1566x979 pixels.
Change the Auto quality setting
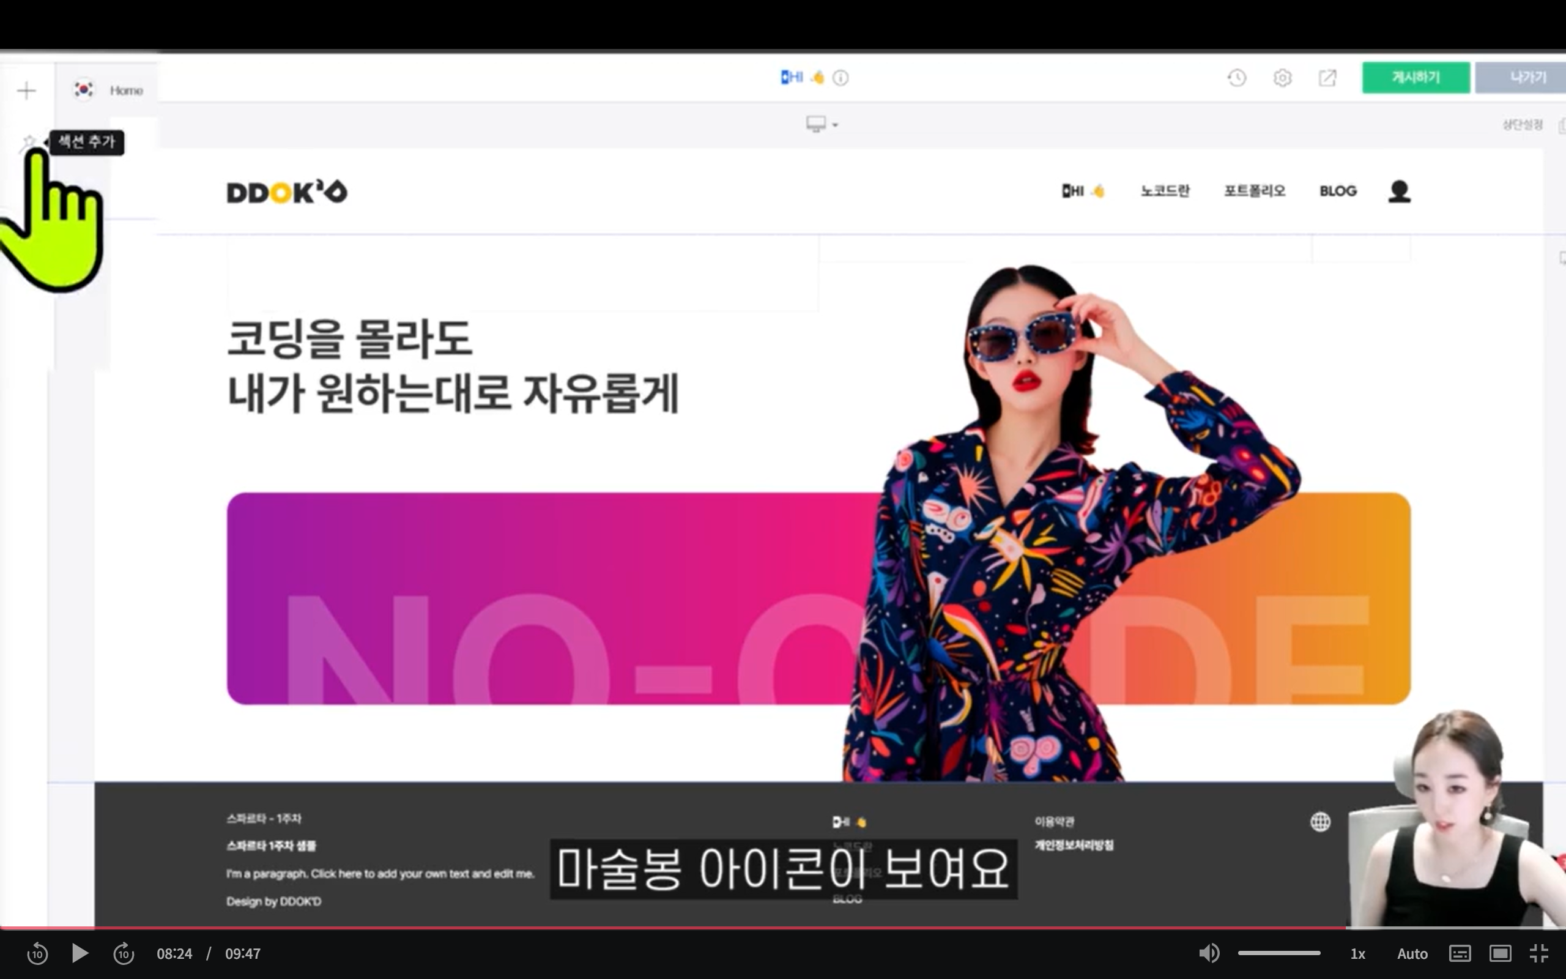click(1412, 954)
